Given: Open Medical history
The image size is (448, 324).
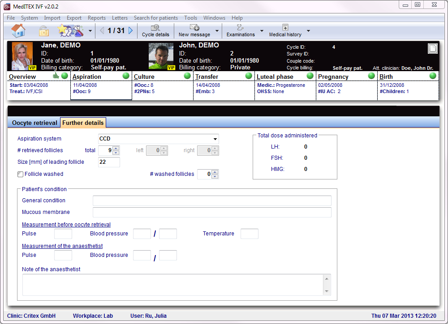Looking at the screenshot, I should click(285, 31).
